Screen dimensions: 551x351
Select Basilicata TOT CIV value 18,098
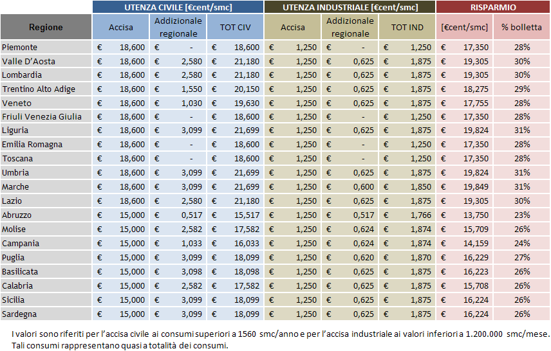(x=247, y=271)
